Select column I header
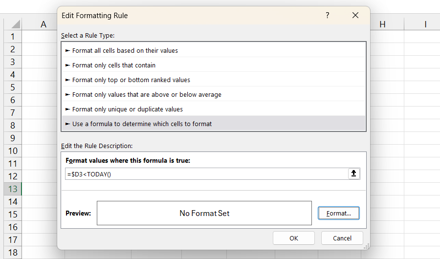 425,24
